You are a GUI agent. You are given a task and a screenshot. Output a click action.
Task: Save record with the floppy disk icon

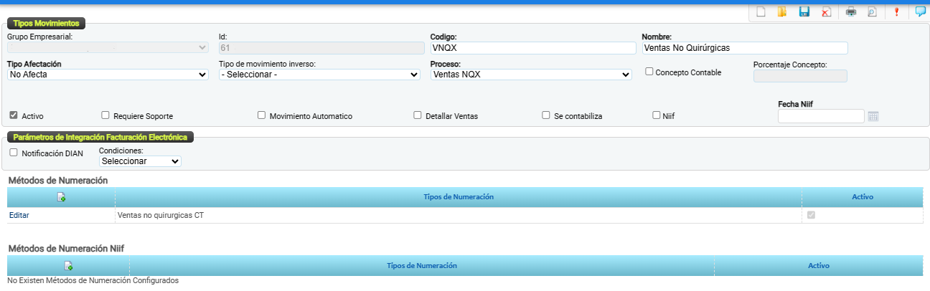tap(804, 12)
